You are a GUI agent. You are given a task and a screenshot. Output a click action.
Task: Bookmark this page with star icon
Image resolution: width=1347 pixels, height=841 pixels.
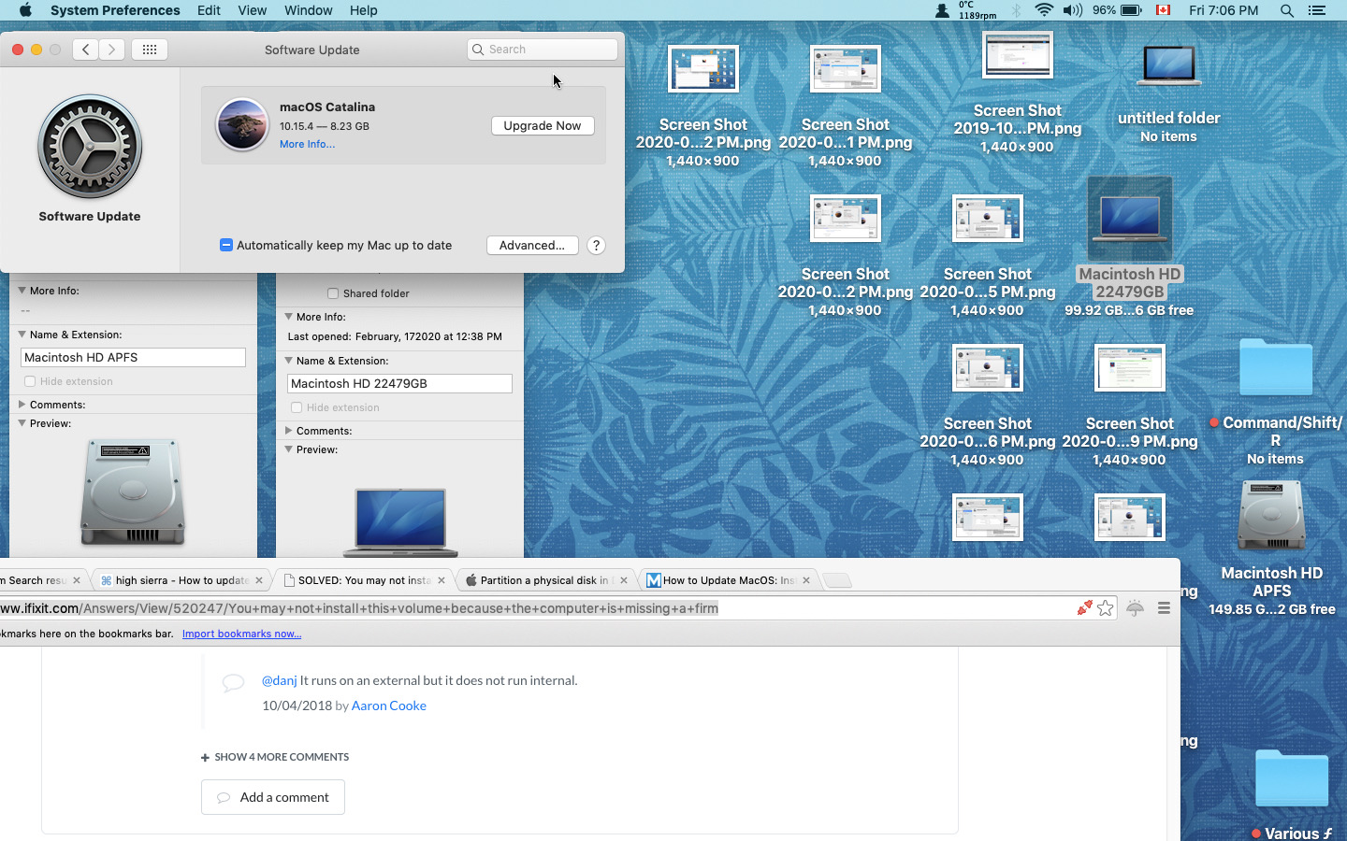point(1106,608)
